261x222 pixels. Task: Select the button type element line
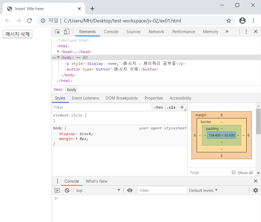(x=112, y=69)
